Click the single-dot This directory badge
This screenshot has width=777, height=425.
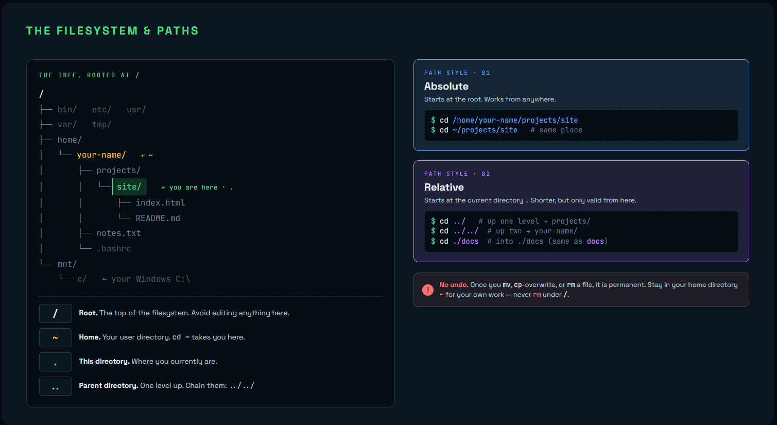pos(56,362)
